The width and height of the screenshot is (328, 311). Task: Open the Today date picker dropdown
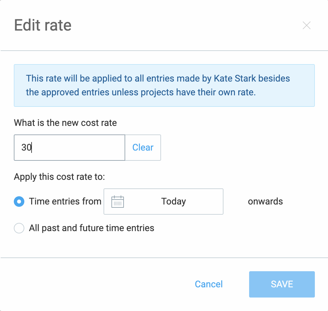tap(163, 202)
